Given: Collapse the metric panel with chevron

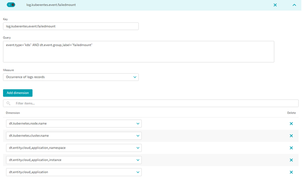Looking at the screenshot, I should [294, 5].
